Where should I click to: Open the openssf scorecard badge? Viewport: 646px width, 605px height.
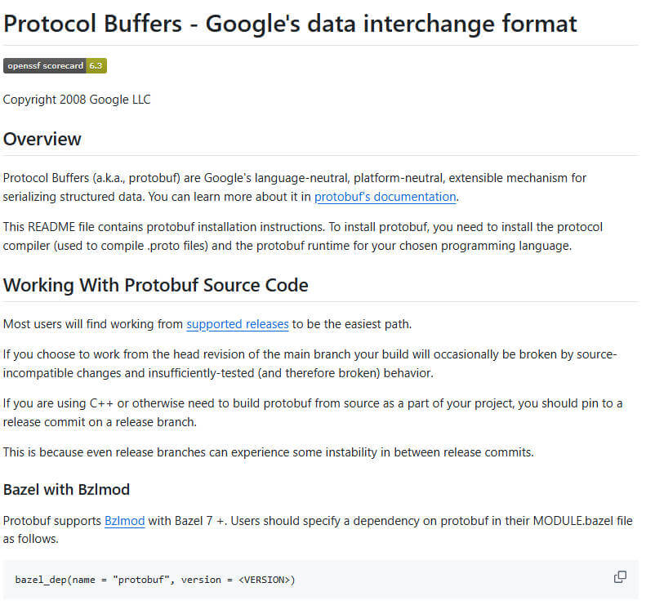55,66
